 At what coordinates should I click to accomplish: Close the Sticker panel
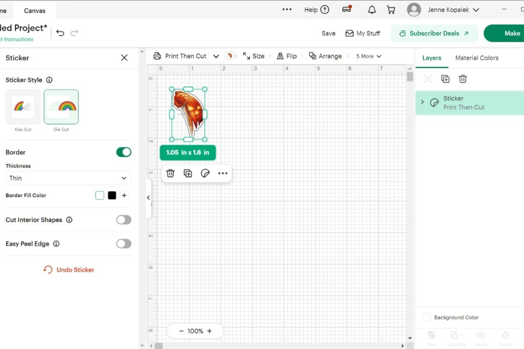tap(124, 58)
